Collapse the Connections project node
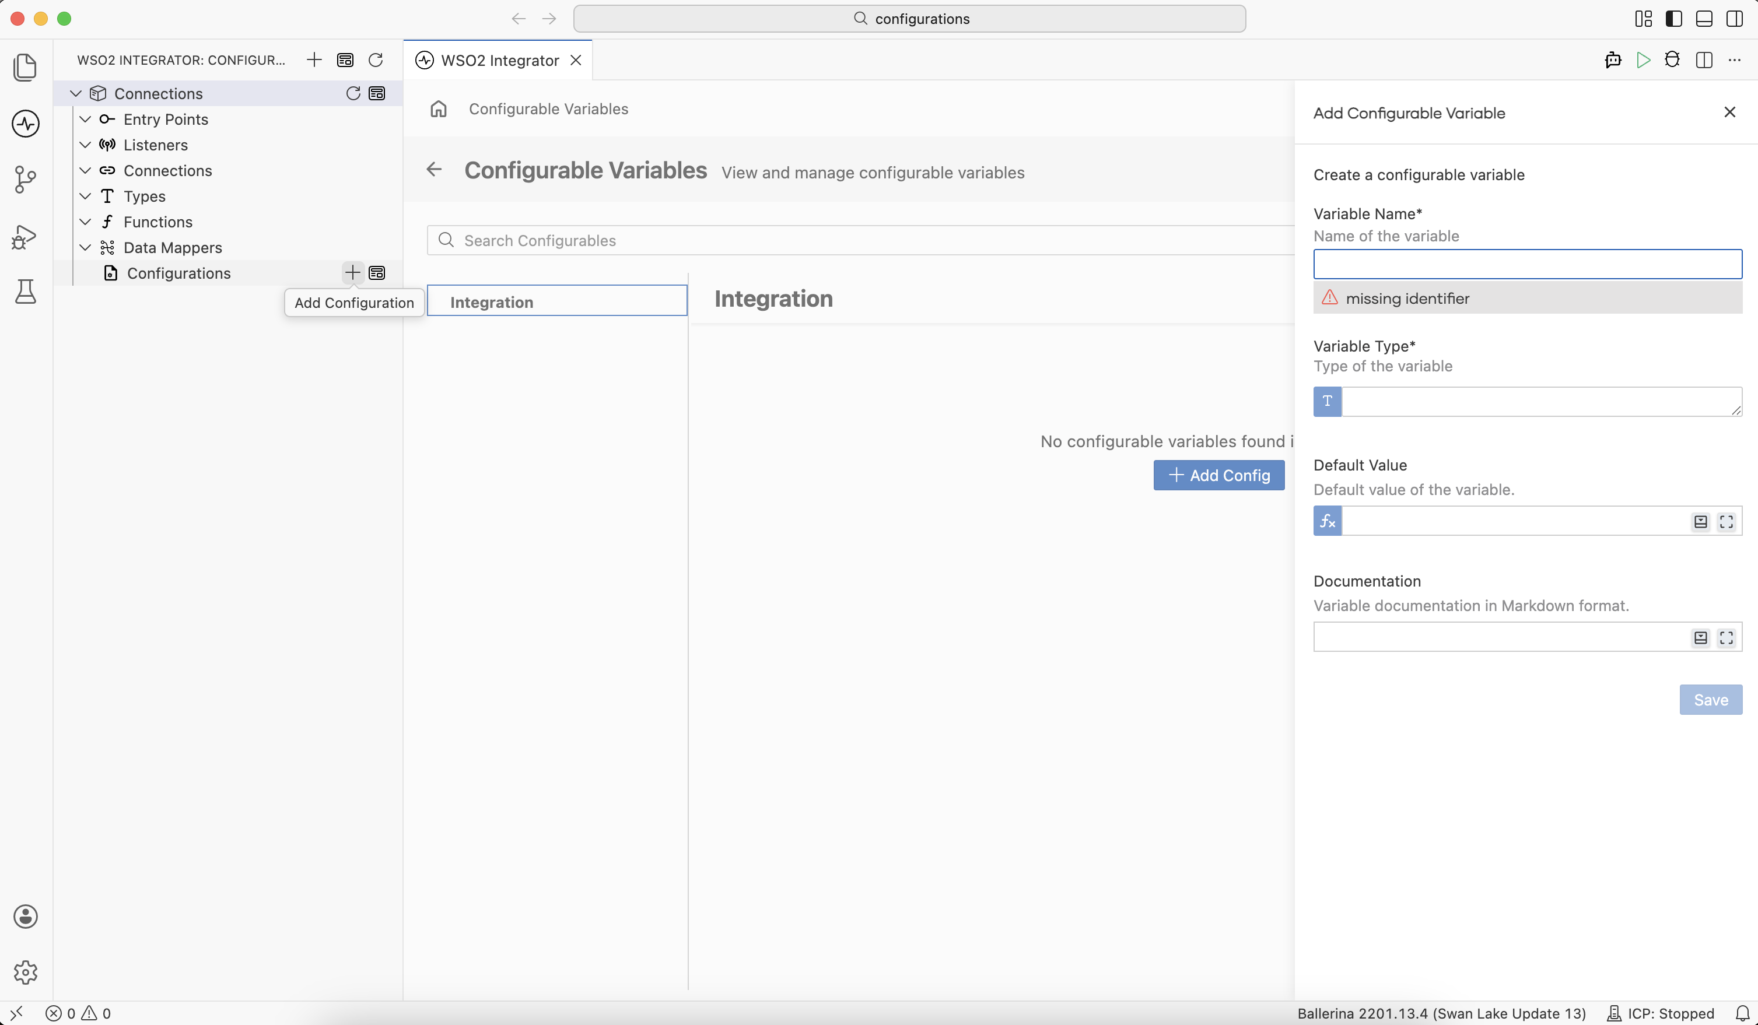This screenshot has height=1025, width=1758. pos(75,93)
